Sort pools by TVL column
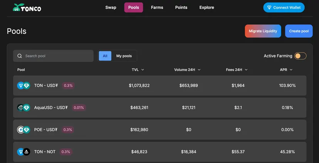Image resolution: width=319 pixels, height=163 pixels. [x=138, y=70]
